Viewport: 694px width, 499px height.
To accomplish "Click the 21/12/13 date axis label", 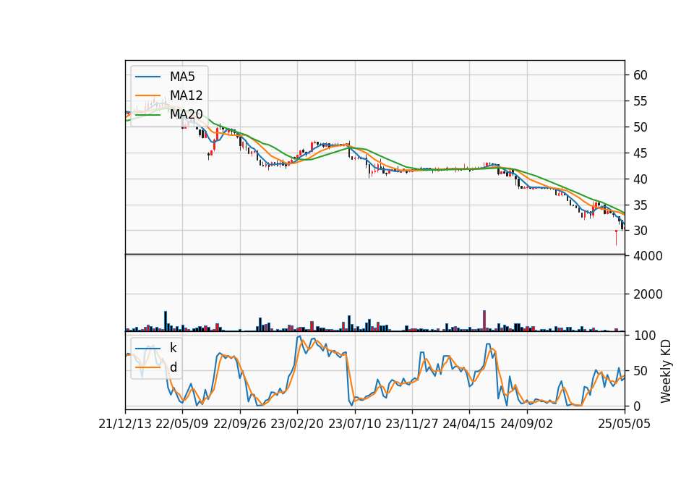I will pos(125,424).
